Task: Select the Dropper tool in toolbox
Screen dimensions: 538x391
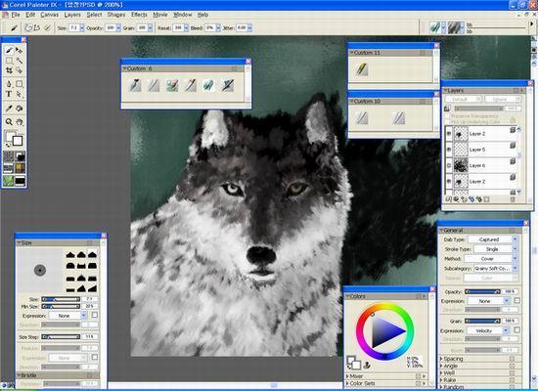Action: [9, 109]
